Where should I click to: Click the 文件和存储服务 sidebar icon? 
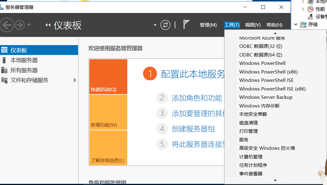[x=4, y=80]
